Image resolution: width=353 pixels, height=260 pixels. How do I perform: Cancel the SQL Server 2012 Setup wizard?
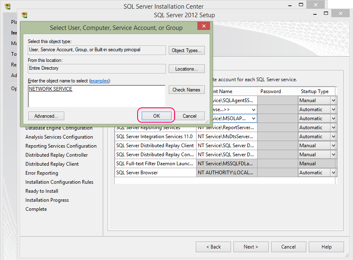click(x=288, y=247)
